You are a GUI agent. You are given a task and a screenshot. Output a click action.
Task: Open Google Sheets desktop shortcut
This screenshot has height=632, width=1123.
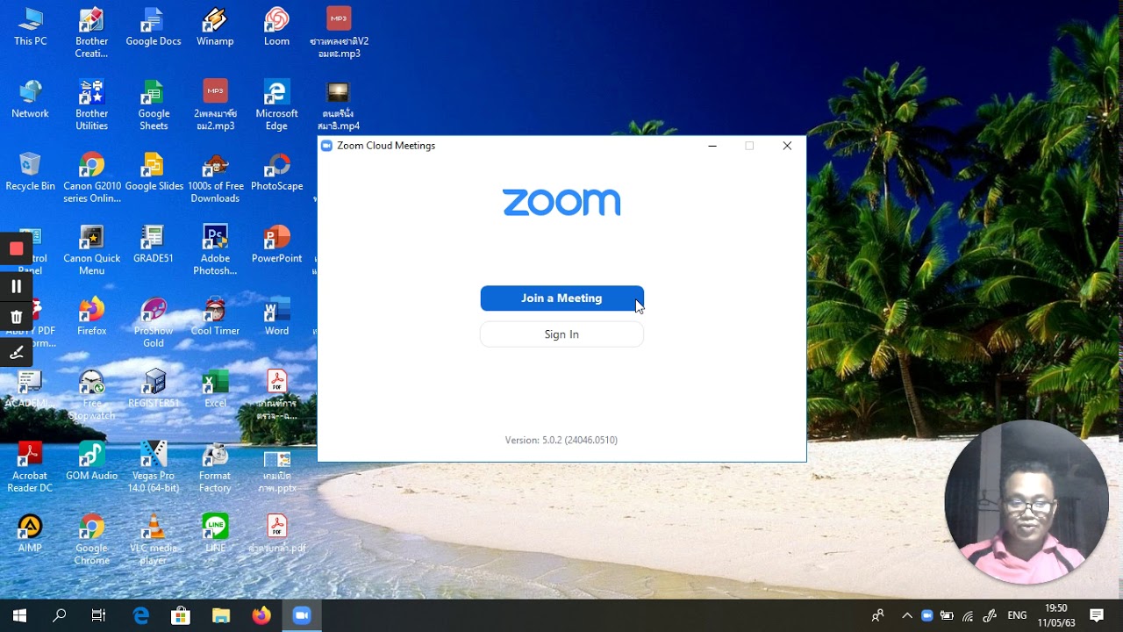pyautogui.click(x=154, y=105)
